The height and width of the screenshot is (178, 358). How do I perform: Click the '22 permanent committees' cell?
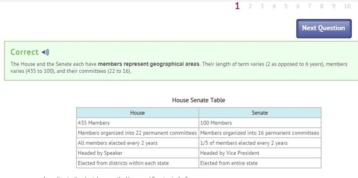click(x=137, y=133)
